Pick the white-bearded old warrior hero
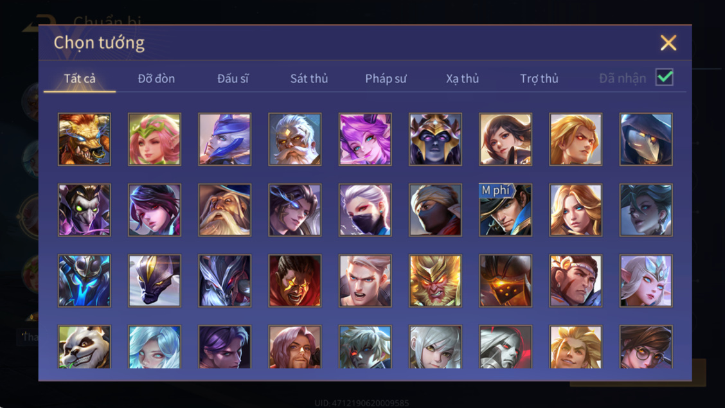 click(x=294, y=139)
